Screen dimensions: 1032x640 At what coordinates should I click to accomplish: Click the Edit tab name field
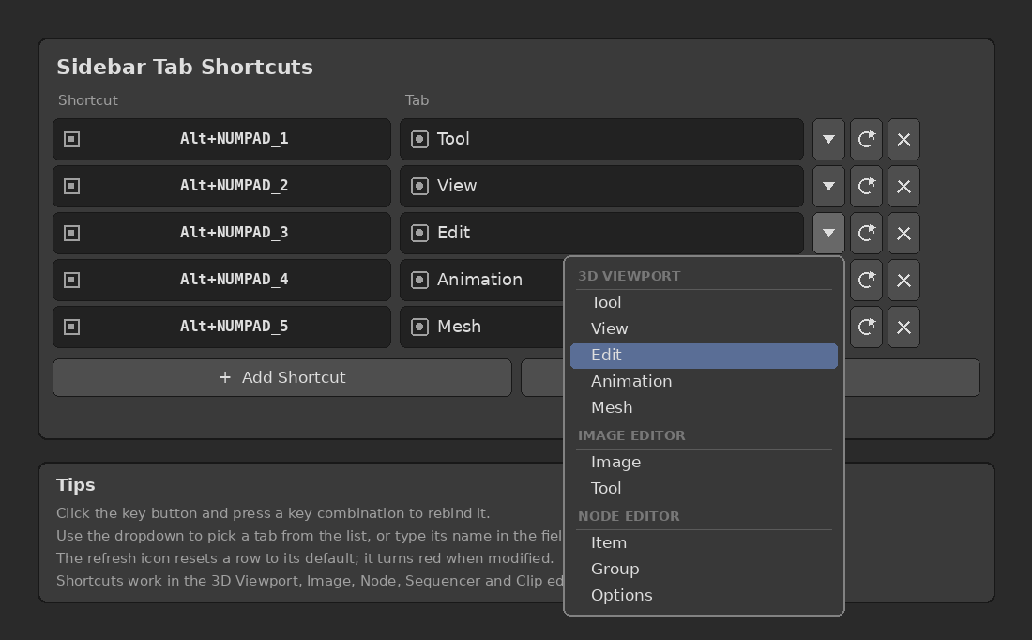601,233
